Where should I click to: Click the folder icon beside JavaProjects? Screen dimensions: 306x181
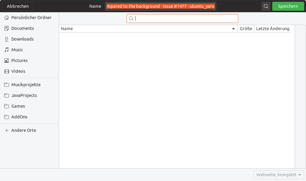pyautogui.click(x=7, y=95)
